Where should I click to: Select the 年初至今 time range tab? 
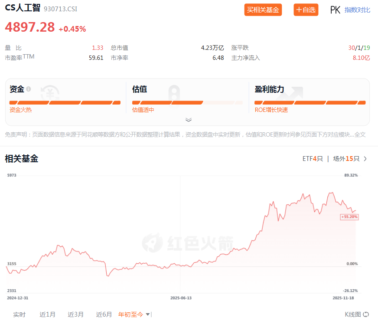coord(130,314)
